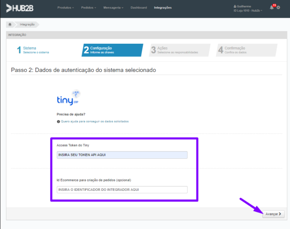Screen dimensions: 290x229
Task: Open the ID Loja 1010 store selector
Action: (248, 11)
